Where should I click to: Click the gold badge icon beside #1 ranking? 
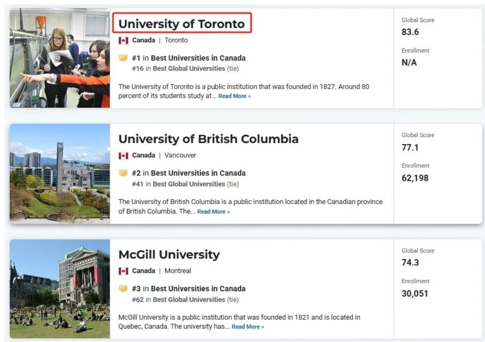(x=123, y=58)
